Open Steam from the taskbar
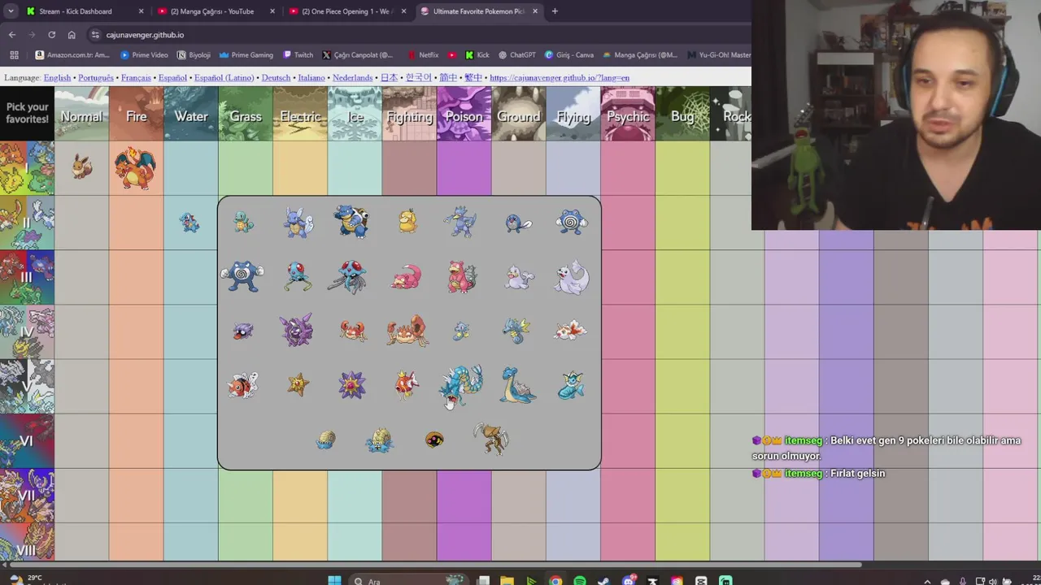Image resolution: width=1041 pixels, height=585 pixels. (603, 580)
